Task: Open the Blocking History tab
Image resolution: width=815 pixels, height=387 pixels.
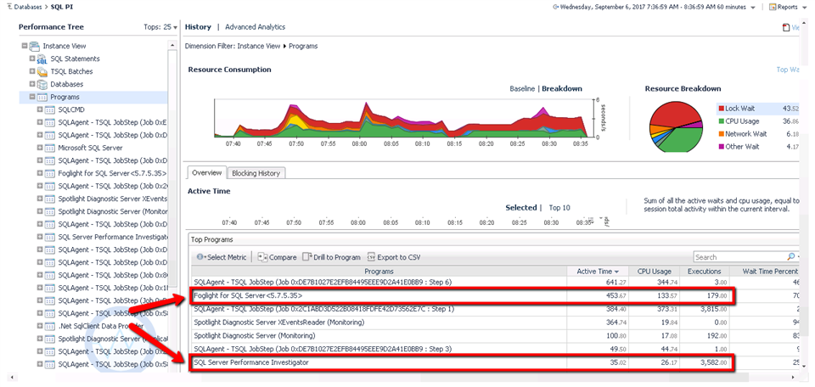Action: point(256,173)
